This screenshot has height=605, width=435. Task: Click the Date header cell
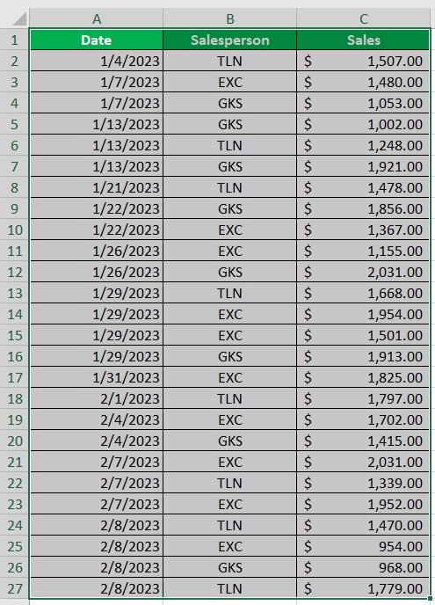(x=97, y=40)
